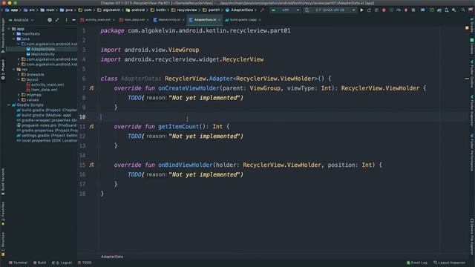
Task: Select activity_main.xml in layout folder
Action: (47, 85)
